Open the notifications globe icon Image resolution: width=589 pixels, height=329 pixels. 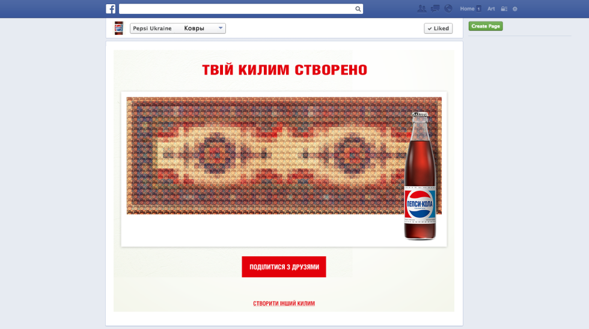coord(448,8)
